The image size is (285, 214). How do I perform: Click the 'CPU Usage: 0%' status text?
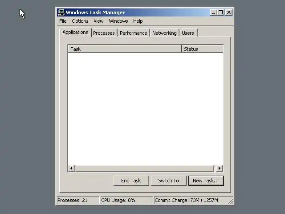118,200
